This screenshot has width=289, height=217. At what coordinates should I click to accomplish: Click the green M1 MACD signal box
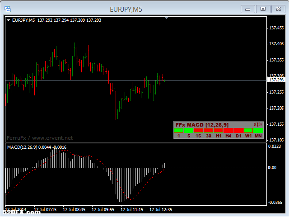[179, 131]
